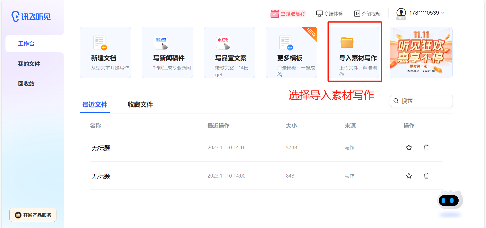Click the 讯飞听见 logo
Screen dimensions: 486x228
pyautogui.click(x=31, y=16)
